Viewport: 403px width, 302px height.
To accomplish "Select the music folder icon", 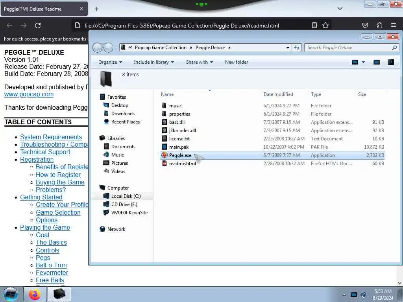I will tap(164, 105).
